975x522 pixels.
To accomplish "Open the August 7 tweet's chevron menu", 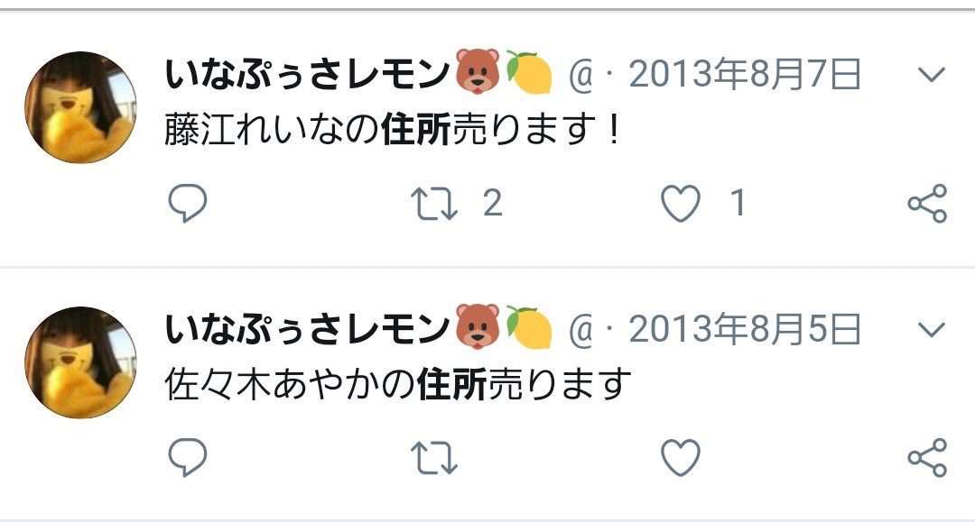I will (931, 75).
